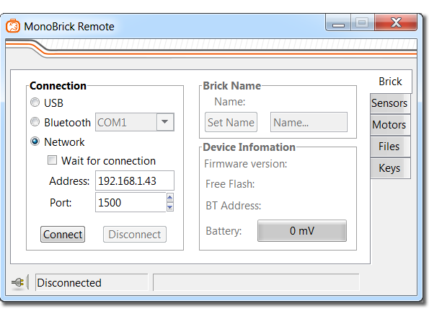Click the plug connection status icon
The height and width of the screenshot is (322, 429).
(18, 282)
